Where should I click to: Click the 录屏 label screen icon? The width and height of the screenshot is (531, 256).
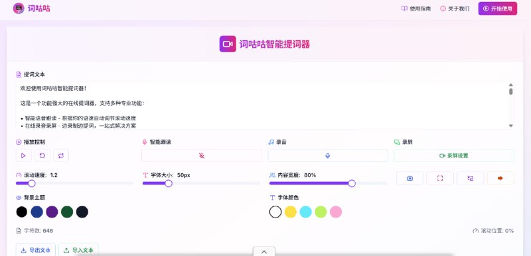click(x=397, y=142)
